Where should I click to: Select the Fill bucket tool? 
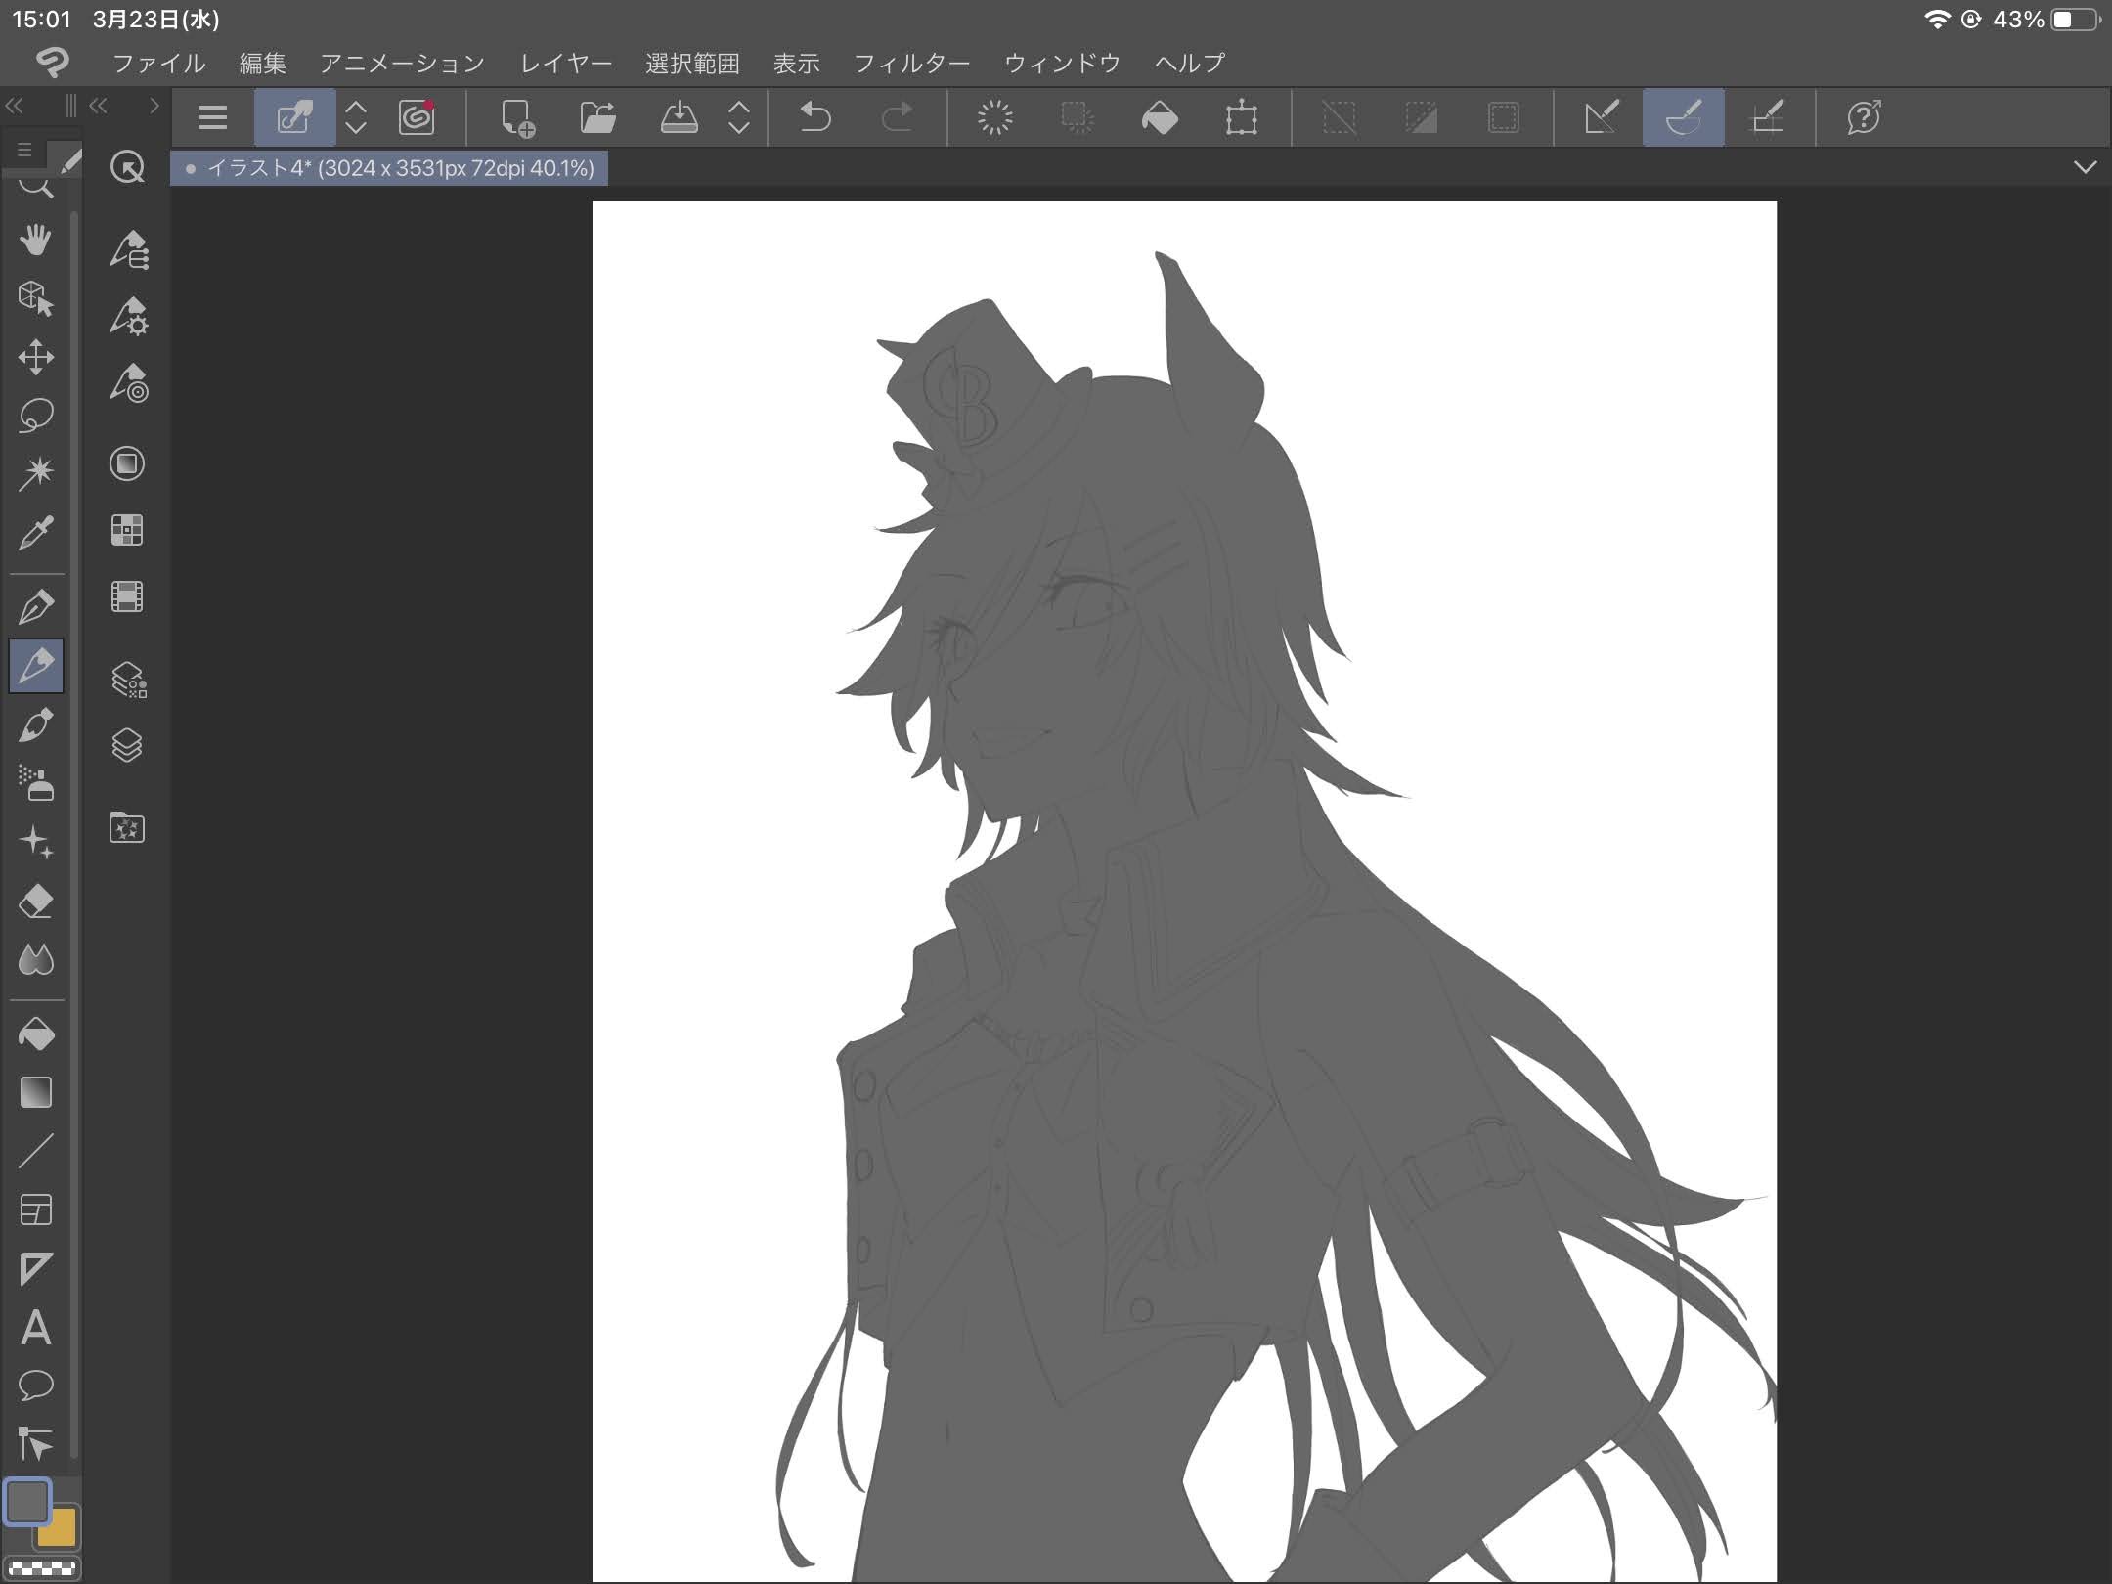coord(36,1034)
